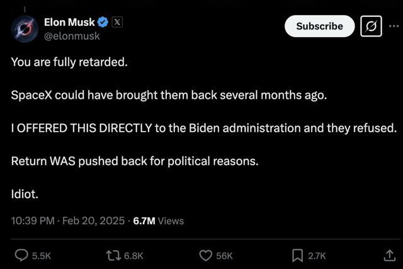Like the post with the heart icon
This screenshot has width=403, height=269.
(x=206, y=256)
